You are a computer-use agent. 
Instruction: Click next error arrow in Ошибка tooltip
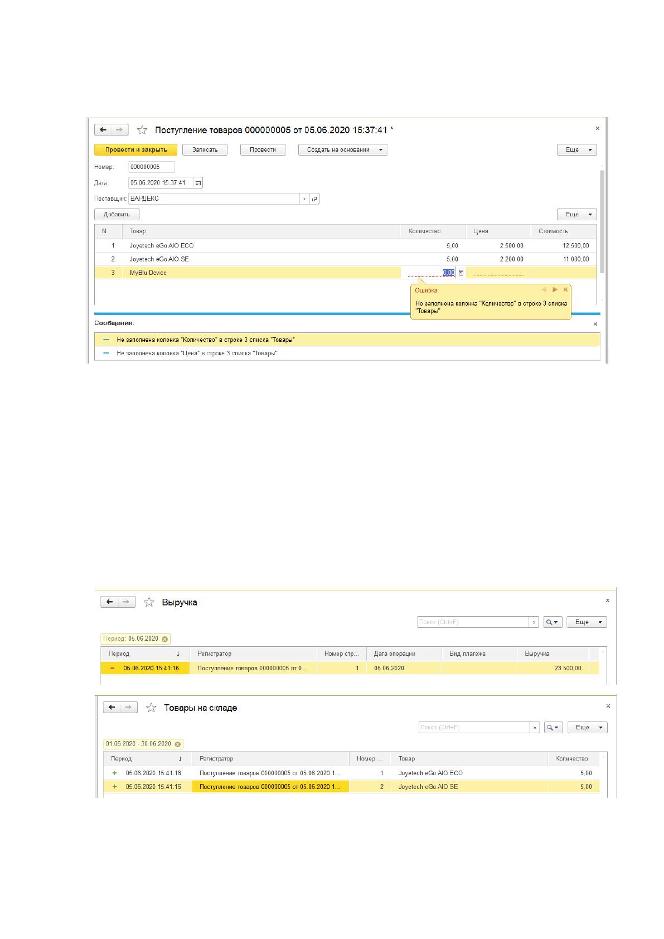point(555,290)
